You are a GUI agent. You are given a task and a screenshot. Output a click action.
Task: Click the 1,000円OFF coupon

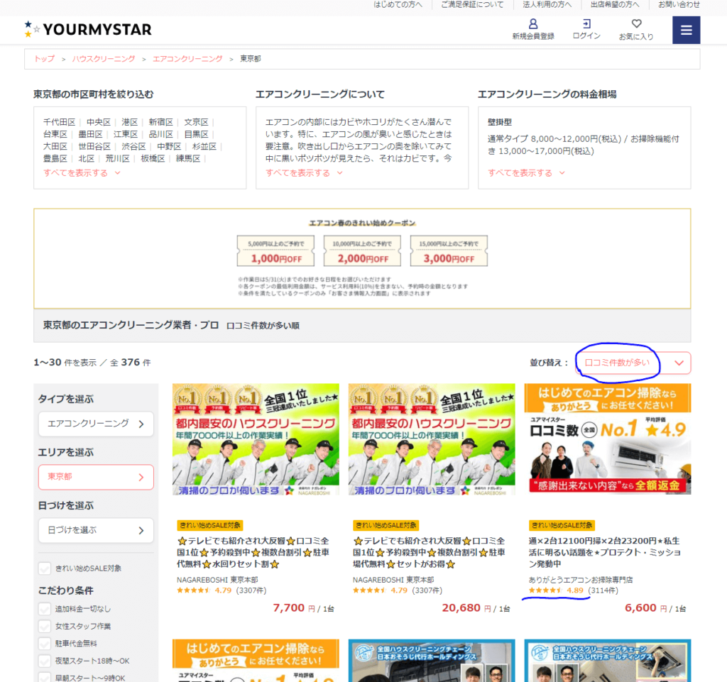(276, 251)
